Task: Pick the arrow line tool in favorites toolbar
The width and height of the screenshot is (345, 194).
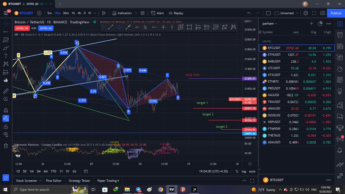Action: coord(128,27)
